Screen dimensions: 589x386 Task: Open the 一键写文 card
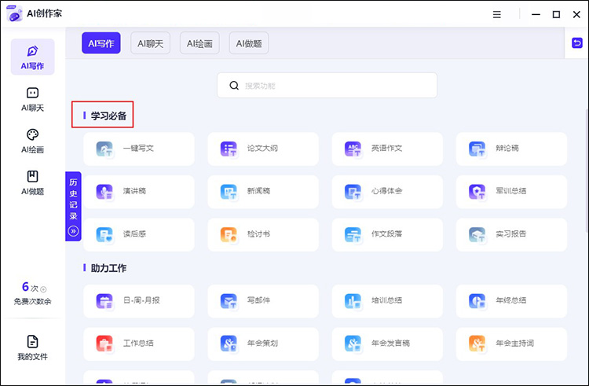(x=138, y=149)
